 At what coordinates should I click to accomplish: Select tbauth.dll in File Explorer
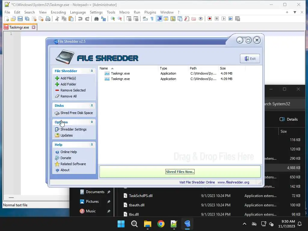coord(137,205)
